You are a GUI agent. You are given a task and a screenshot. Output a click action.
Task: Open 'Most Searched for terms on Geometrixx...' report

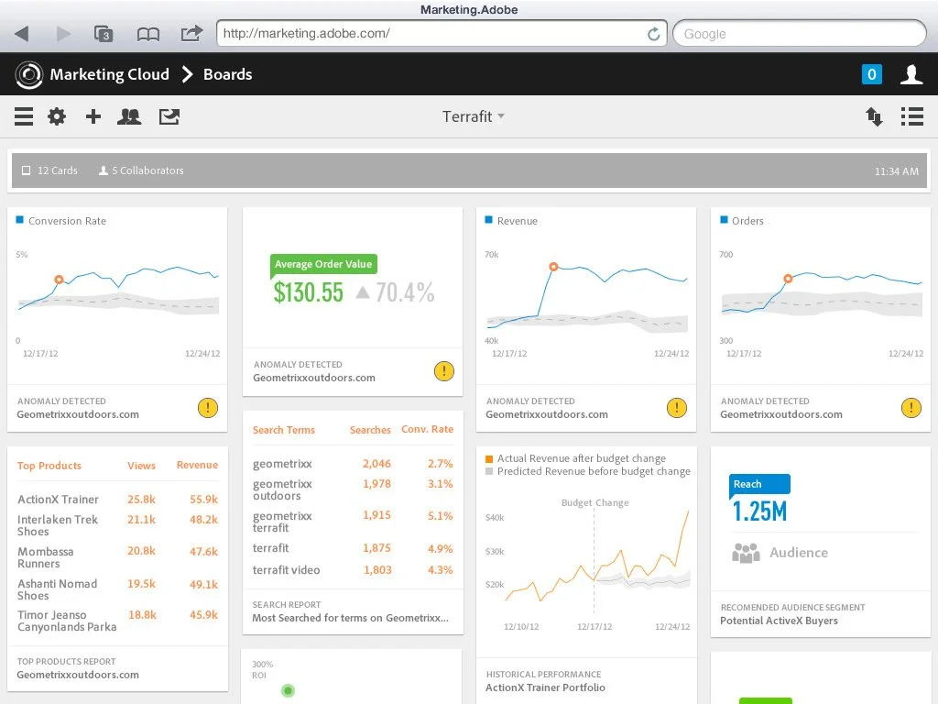pos(351,618)
